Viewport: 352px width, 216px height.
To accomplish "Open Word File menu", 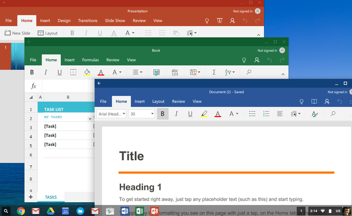I will coord(103,101).
